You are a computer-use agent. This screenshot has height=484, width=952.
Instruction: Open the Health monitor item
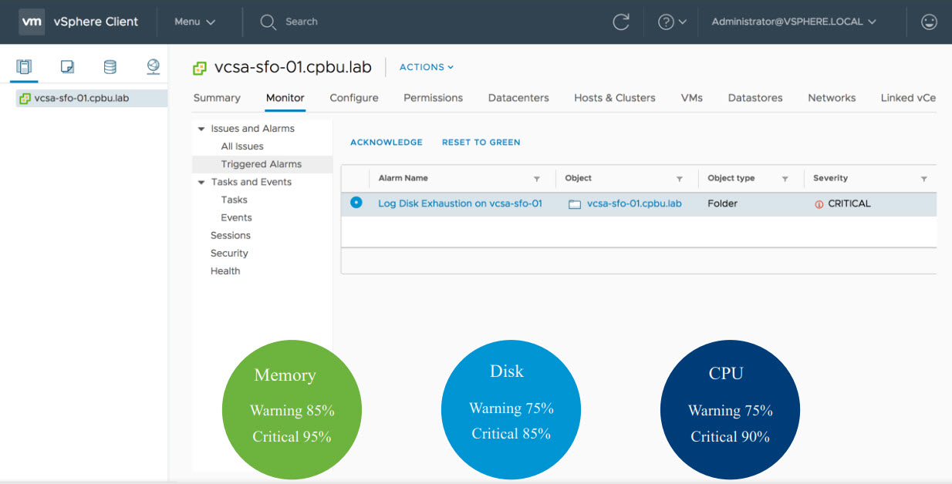[225, 271]
